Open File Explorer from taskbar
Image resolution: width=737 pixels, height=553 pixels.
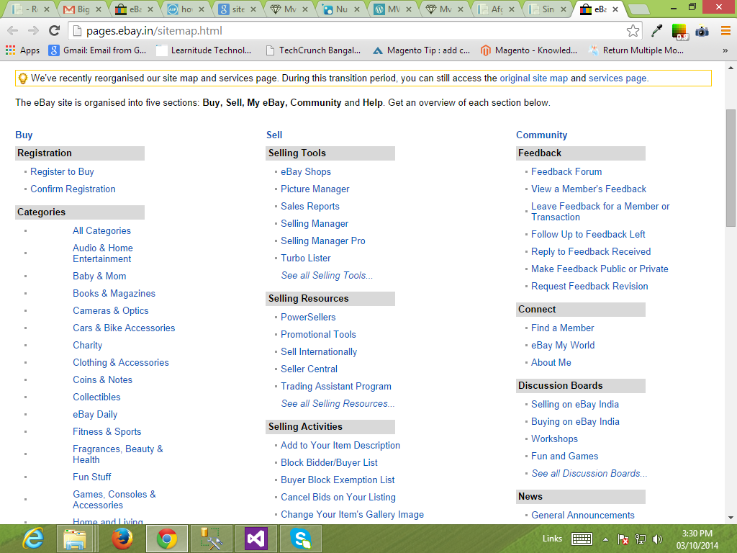pyautogui.click(x=75, y=539)
